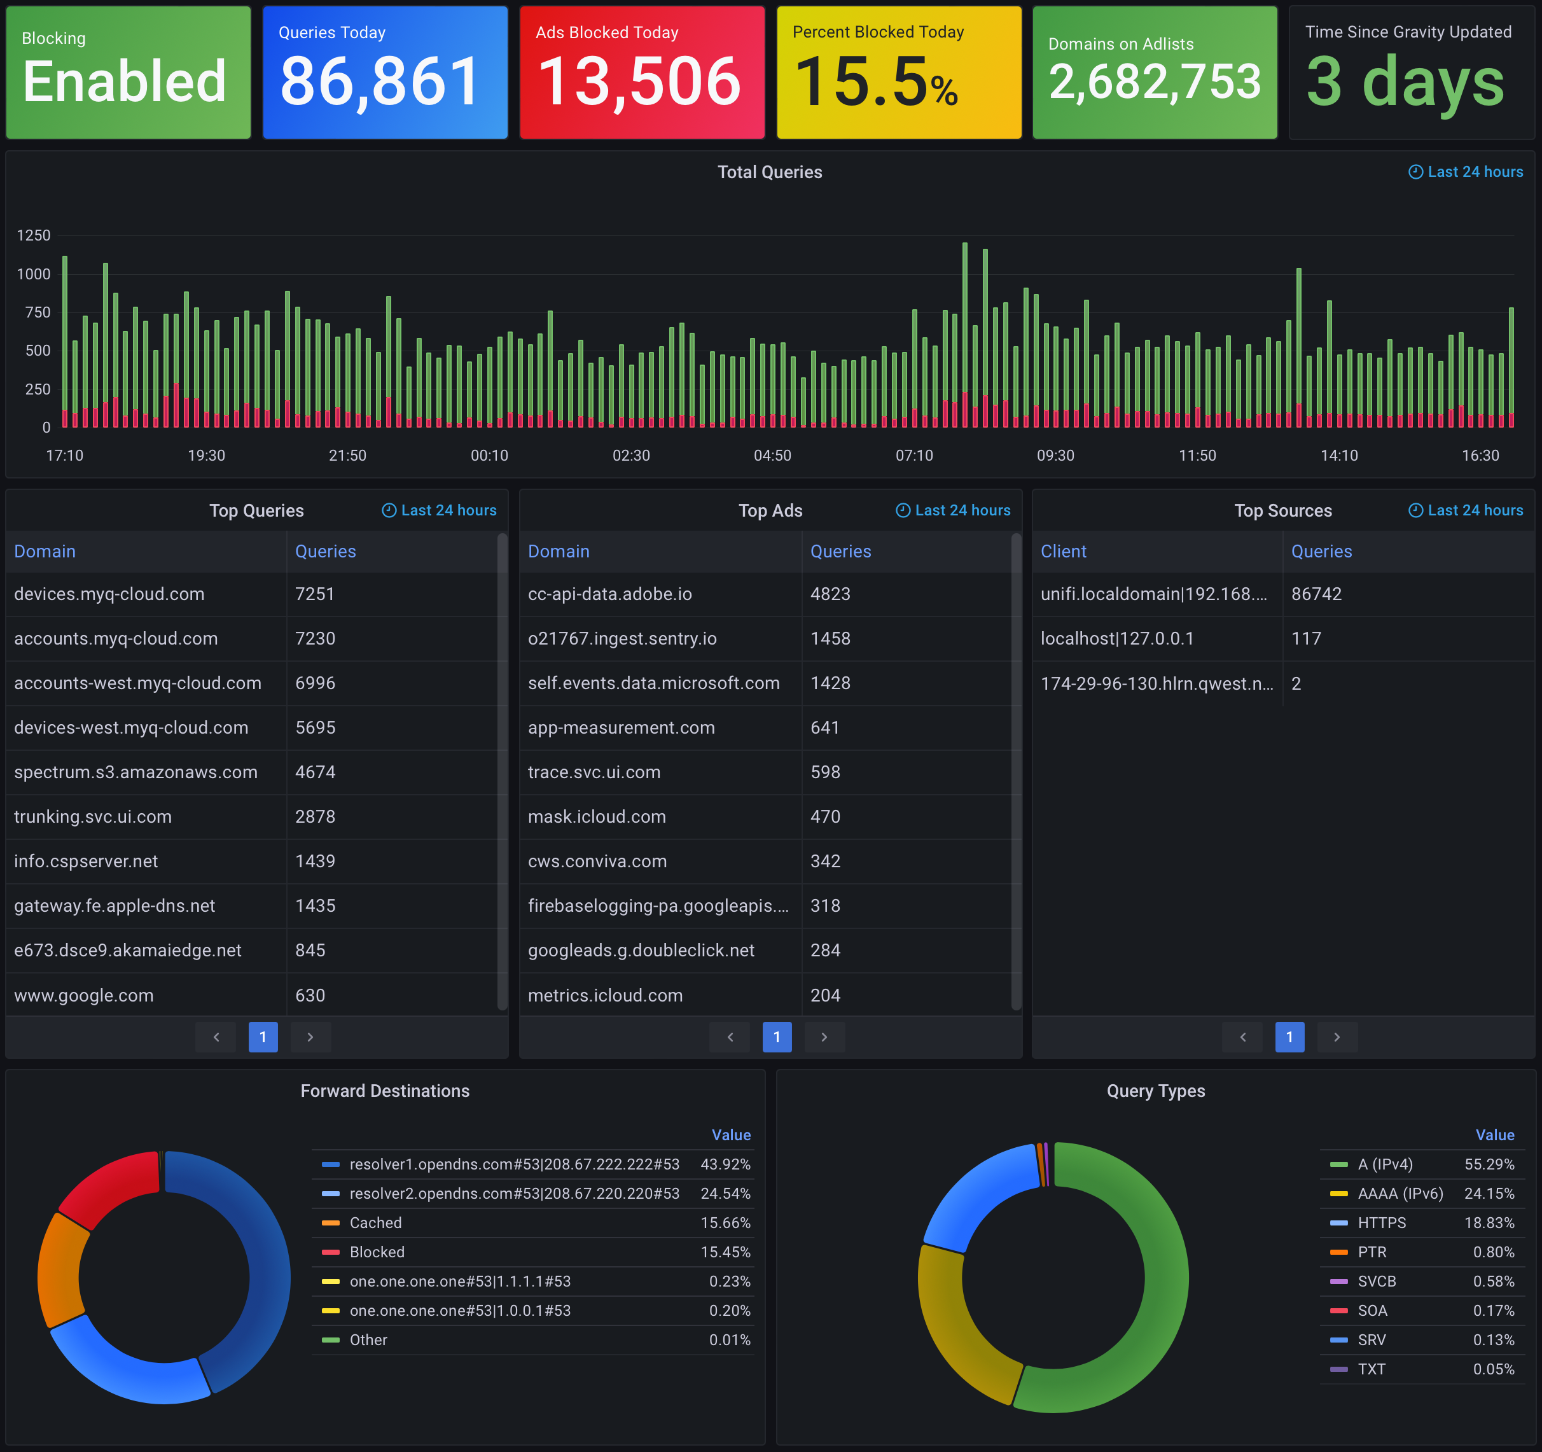
Task: Toggle Cached series in Forward Destinations legend
Action: (375, 1222)
